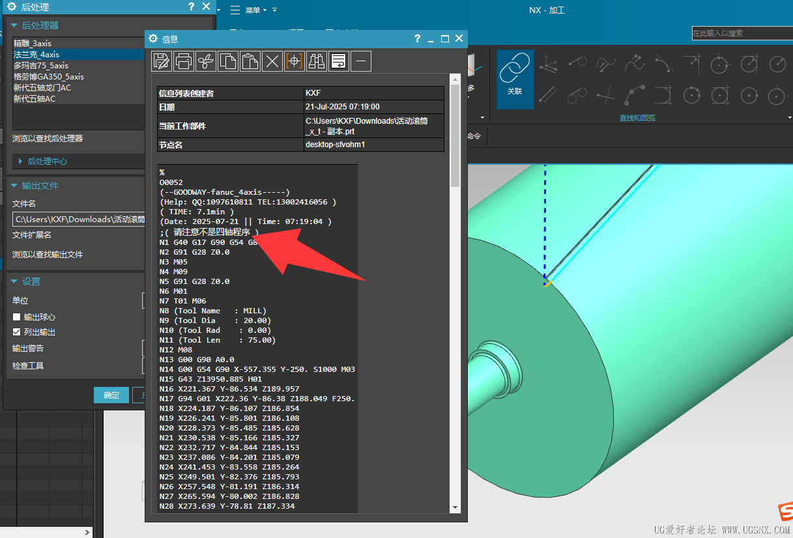The height and width of the screenshot is (538, 793).
Task: Select 格劳博GA350_5axis postprocessor
Action: [78, 77]
